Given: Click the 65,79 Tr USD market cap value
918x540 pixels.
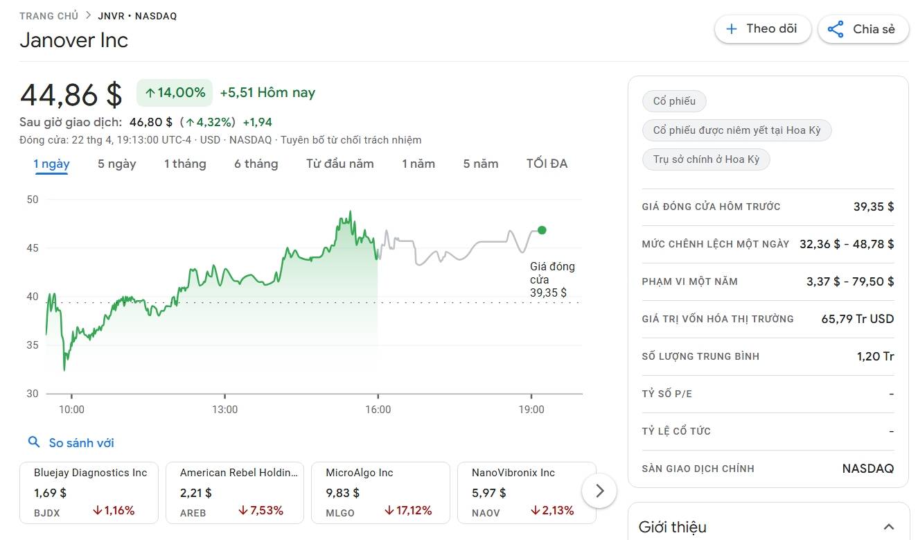Looking at the screenshot, I should point(858,319).
